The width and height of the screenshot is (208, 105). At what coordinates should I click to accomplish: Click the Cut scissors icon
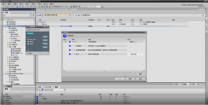tap(20, 6)
